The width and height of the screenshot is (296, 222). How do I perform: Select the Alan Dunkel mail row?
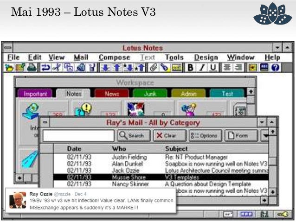161,164
